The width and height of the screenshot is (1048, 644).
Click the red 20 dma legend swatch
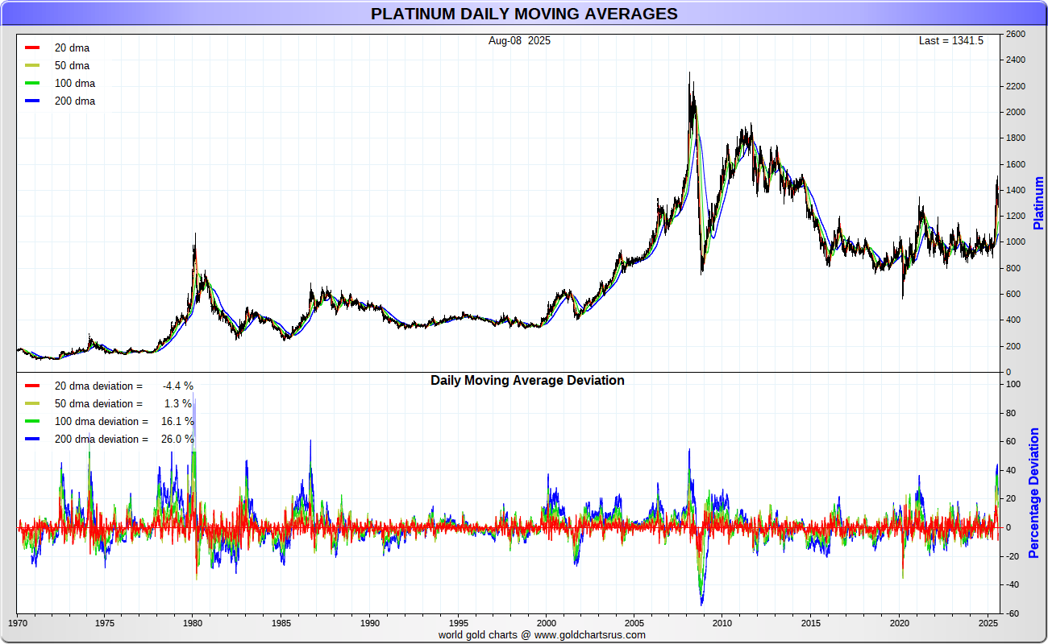click(32, 47)
